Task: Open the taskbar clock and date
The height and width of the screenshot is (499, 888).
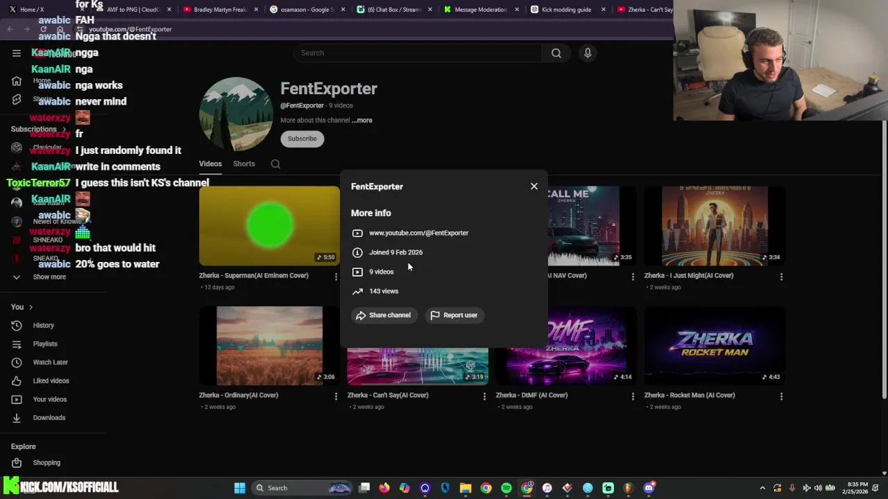Action: (x=857, y=488)
